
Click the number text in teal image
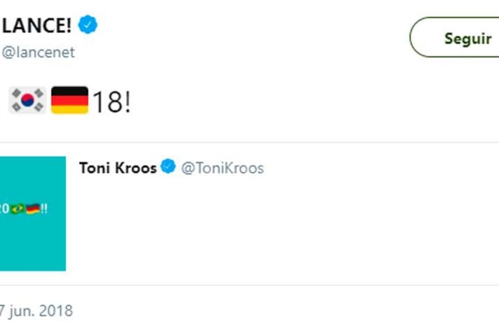coord(5,209)
